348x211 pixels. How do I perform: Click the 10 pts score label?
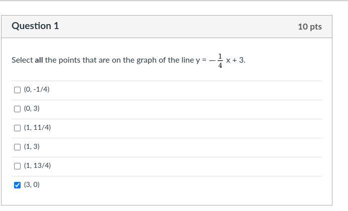coord(309,27)
